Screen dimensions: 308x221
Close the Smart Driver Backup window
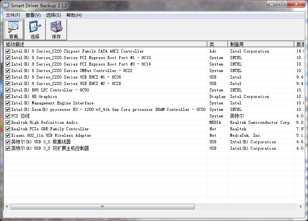297,4
